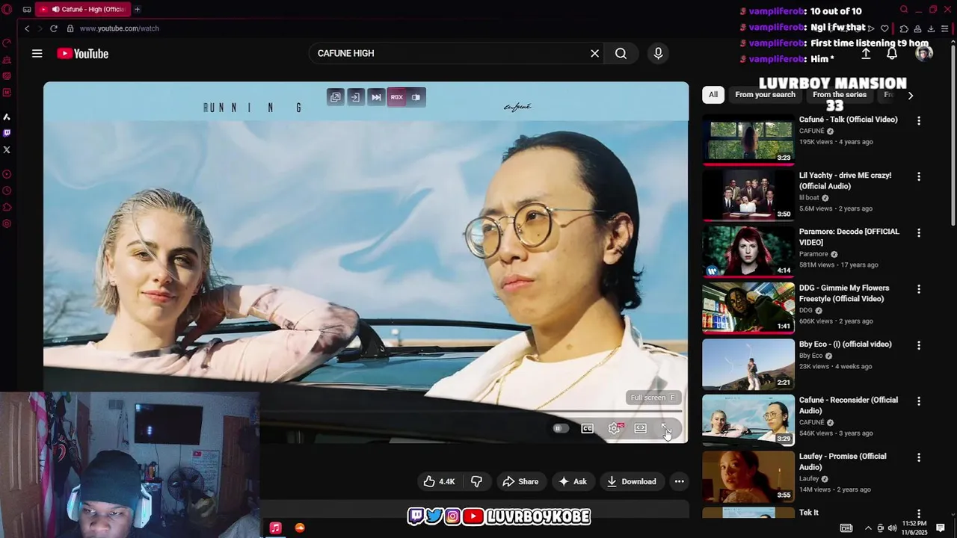Pop out video with detach overlay icon

point(336,97)
